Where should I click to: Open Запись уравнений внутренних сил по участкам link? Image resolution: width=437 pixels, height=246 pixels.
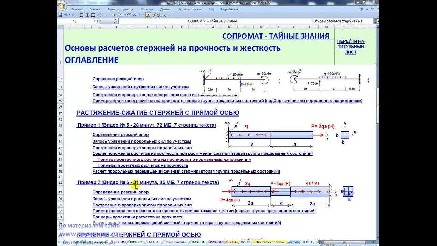[141, 87]
